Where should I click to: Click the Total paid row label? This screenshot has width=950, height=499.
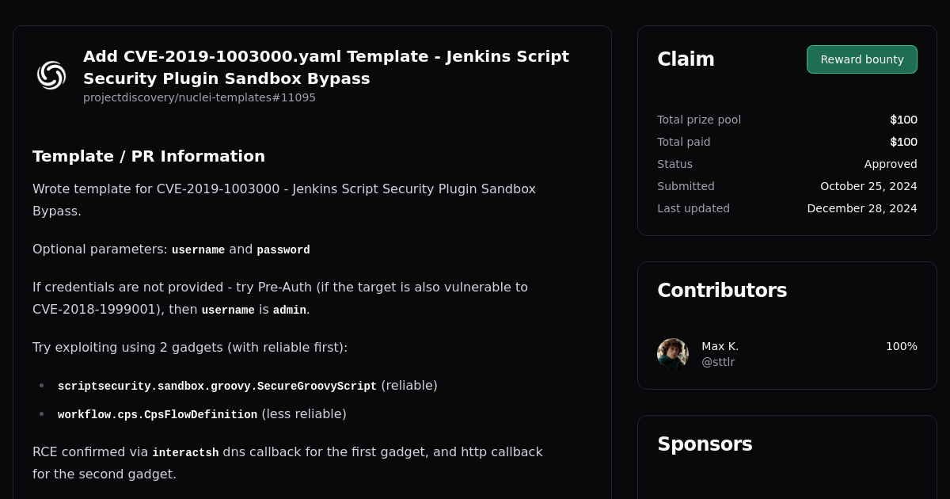[x=683, y=142]
